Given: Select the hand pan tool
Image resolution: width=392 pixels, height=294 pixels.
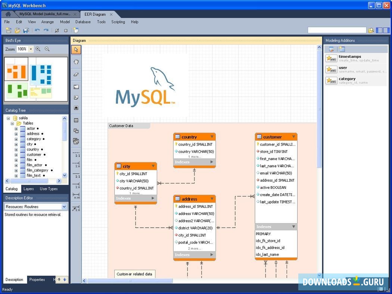Looking at the screenshot, I should (x=76, y=62).
